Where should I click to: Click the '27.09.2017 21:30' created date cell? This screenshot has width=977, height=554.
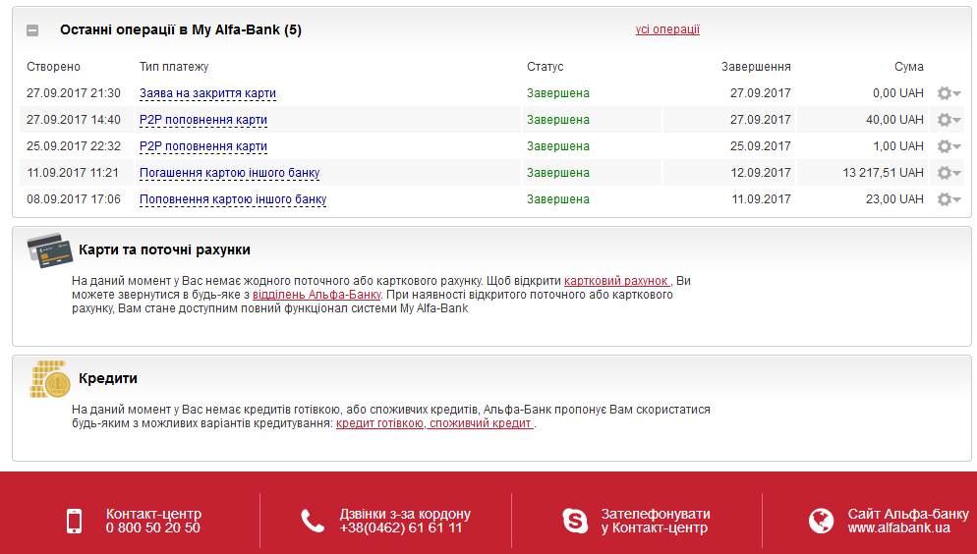coord(74,93)
